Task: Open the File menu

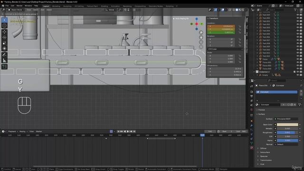Action: [x=7, y=6]
